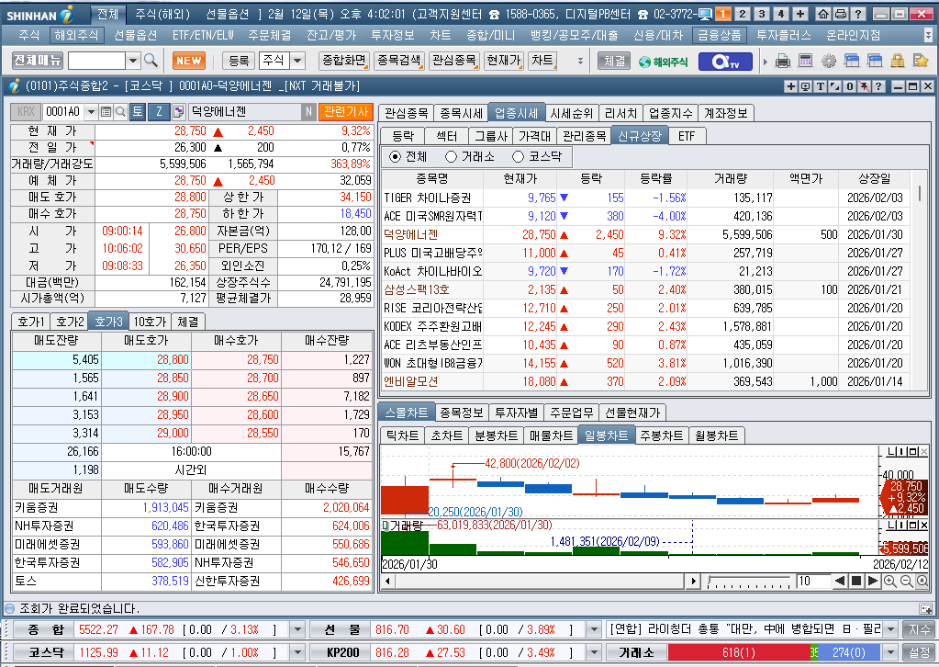This screenshot has height=667, width=939.
Task: Click the T icon in window title bar
Action: pos(821,87)
